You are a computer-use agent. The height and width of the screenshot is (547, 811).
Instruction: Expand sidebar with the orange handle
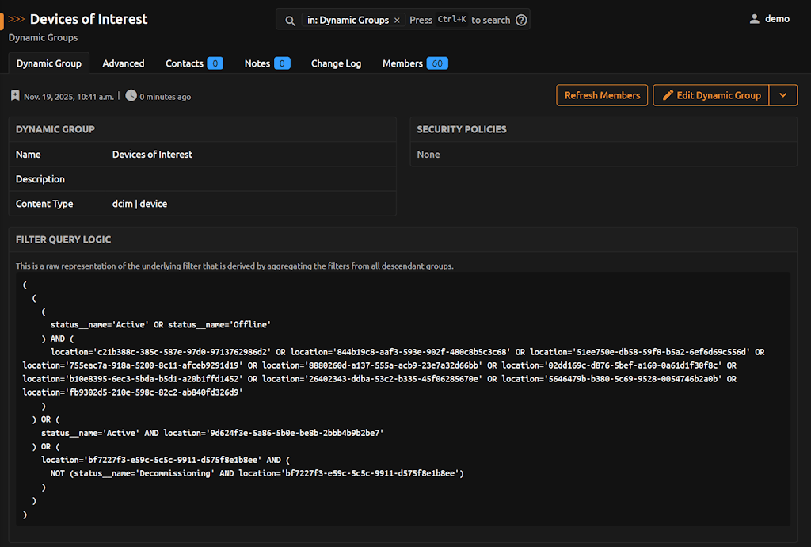click(x=2, y=20)
